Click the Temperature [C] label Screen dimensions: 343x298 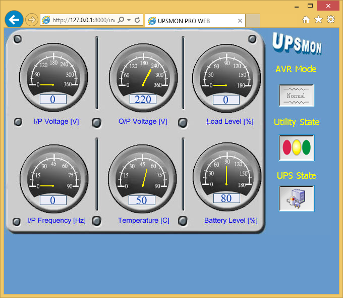(144, 220)
